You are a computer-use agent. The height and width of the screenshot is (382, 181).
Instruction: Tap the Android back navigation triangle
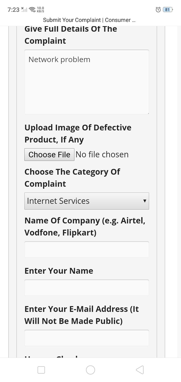(140, 370)
